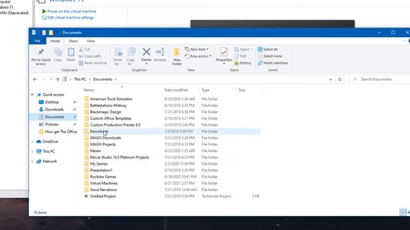This screenshot has width=410, height=230.
Task: Click the Properties icon in title bar
Action: 44,33
